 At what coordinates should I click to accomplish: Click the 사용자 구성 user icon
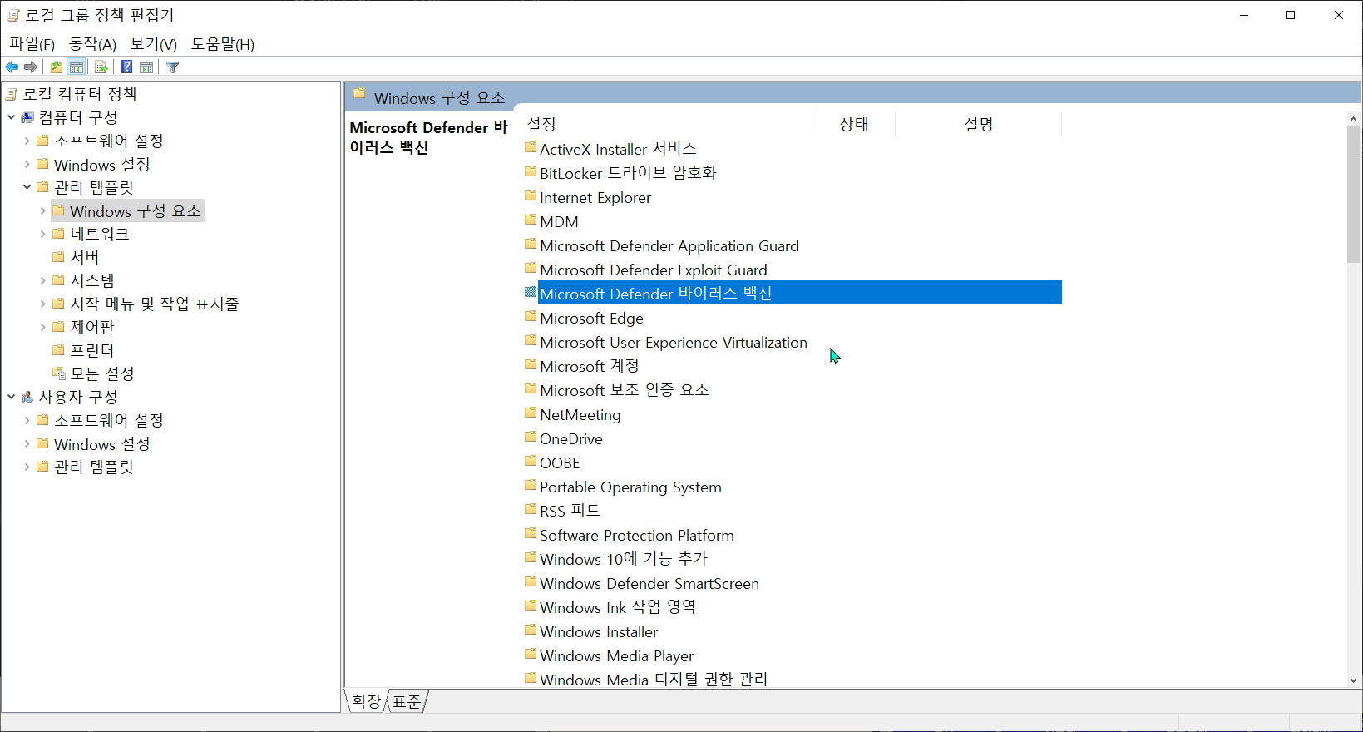click(27, 397)
